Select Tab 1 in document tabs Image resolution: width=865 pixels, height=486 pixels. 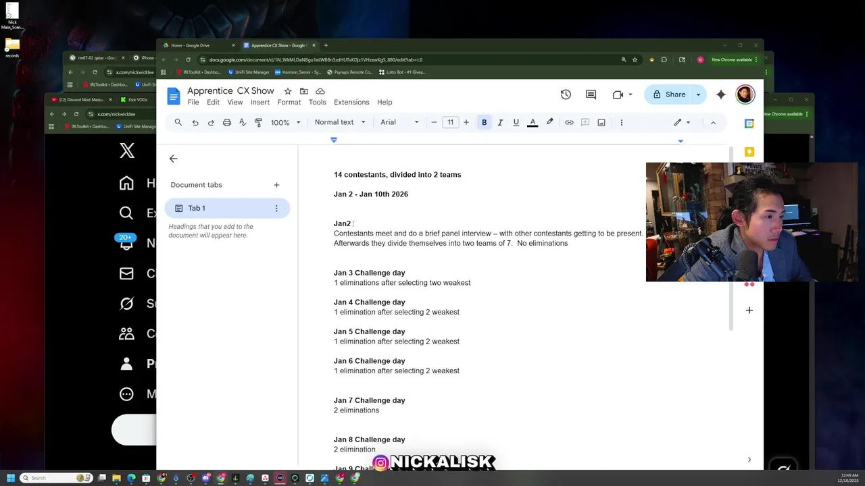(227, 209)
